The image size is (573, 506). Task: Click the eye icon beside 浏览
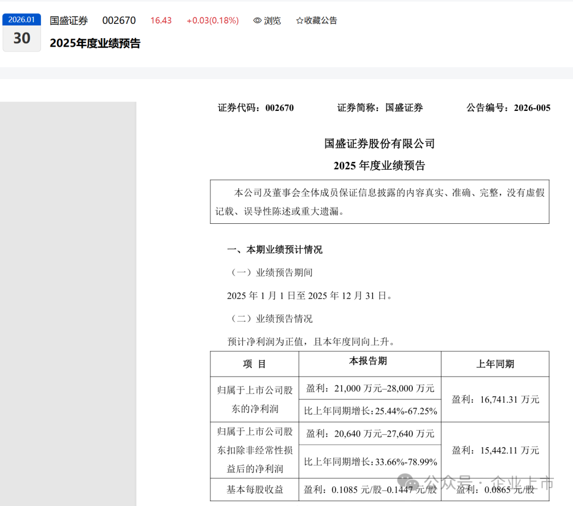coord(257,21)
